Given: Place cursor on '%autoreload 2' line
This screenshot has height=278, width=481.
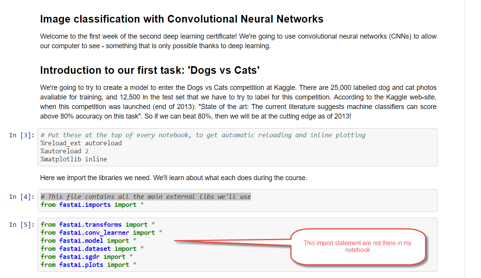Looking at the screenshot, I should point(65,151).
